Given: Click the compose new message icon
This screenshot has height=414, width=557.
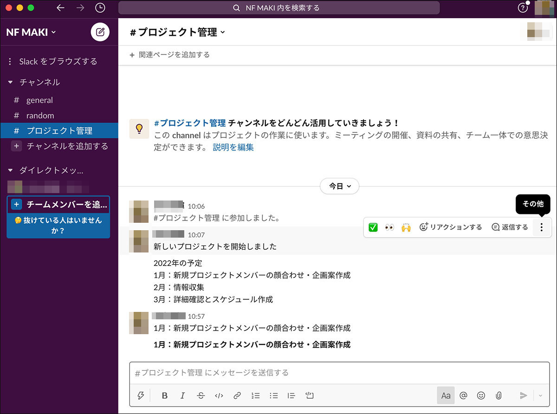Looking at the screenshot, I should point(100,32).
